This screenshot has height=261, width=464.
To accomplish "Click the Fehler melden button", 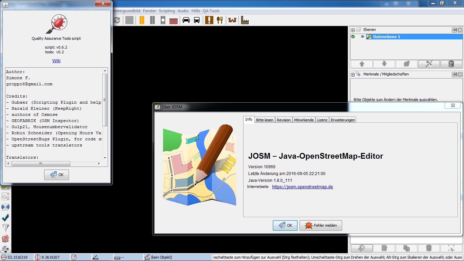I will point(321,225).
